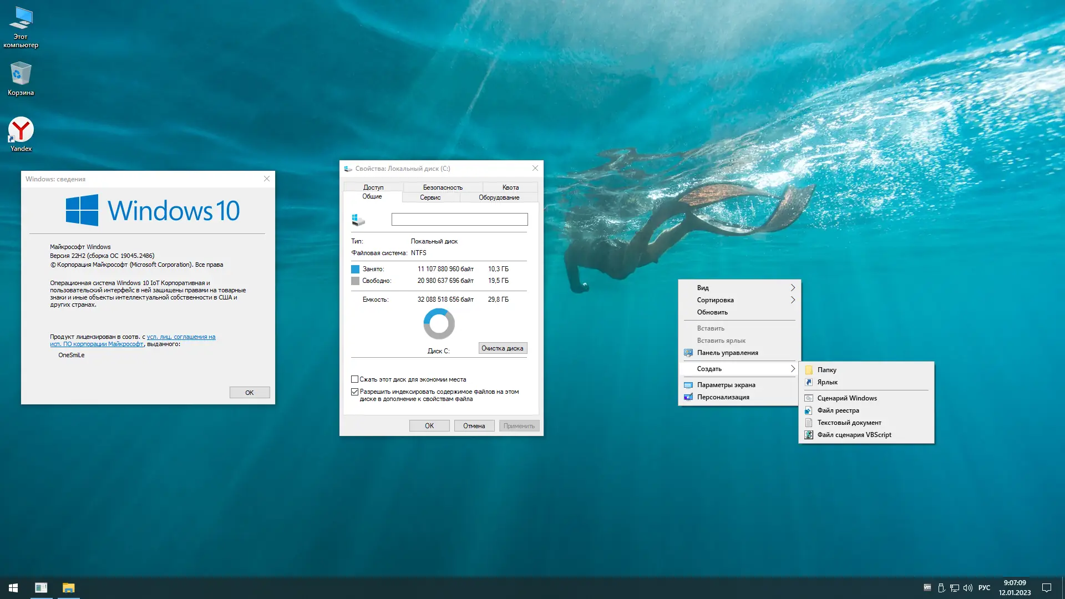Click the Windows Start button
The width and height of the screenshot is (1065, 599).
(13, 587)
